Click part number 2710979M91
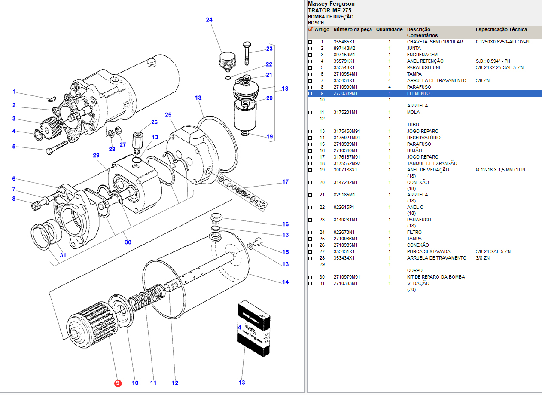 [x=347, y=277]
